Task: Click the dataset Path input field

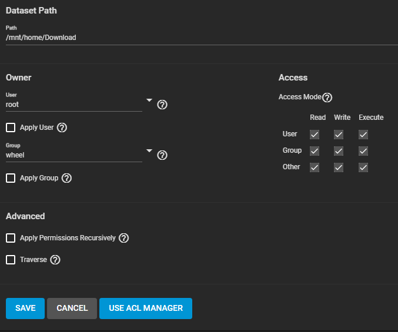Action: 200,38
